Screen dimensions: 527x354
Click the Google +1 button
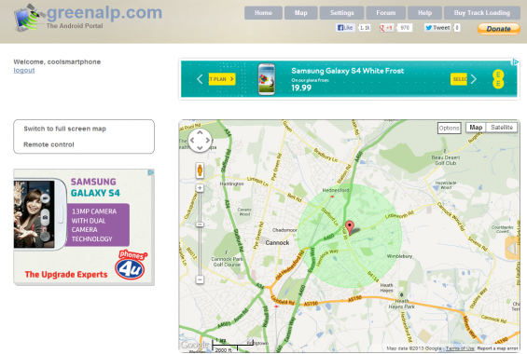(x=386, y=28)
